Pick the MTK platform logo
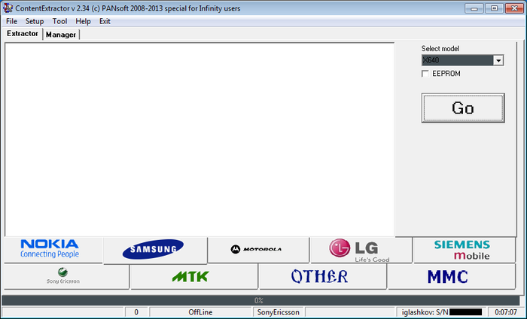Image resolution: width=527 pixels, height=319 pixels. tap(193, 277)
